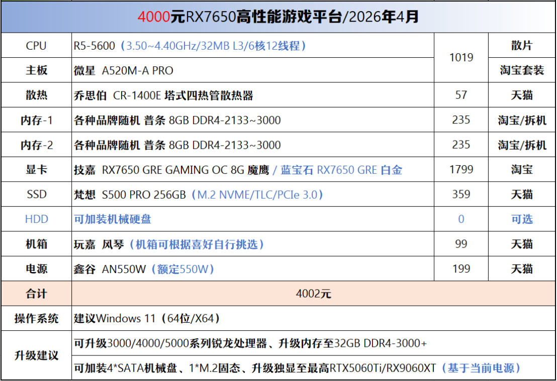557x381 pixels.
Task: Select the power supply price 199
Action: [461, 269]
